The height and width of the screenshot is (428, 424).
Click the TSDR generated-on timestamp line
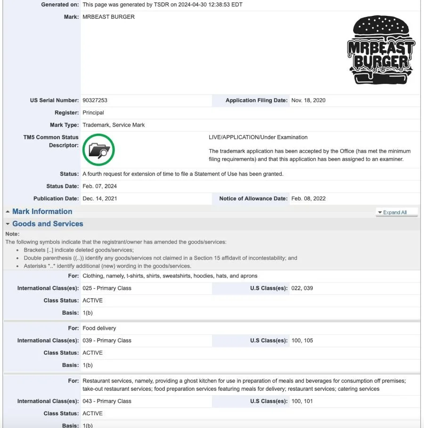(x=163, y=5)
